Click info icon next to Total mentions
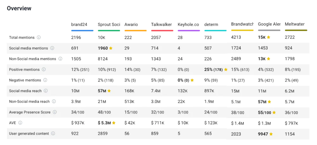The width and height of the screenshot is (317, 145). point(39,37)
